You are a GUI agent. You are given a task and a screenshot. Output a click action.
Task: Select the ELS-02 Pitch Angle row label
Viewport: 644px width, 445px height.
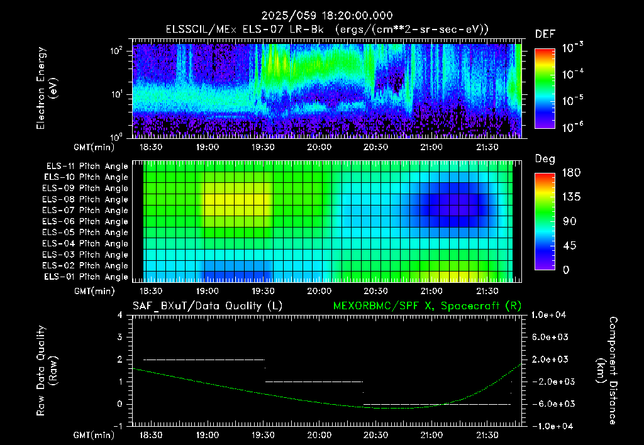click(x=86, y=266)
